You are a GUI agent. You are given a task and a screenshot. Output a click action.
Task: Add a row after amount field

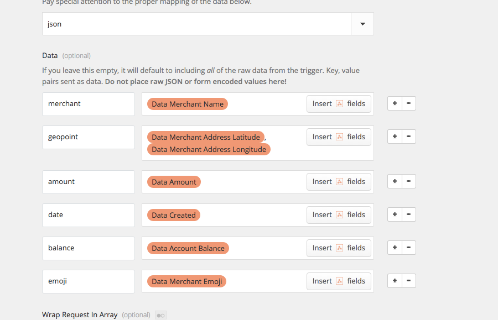[395, 181]
